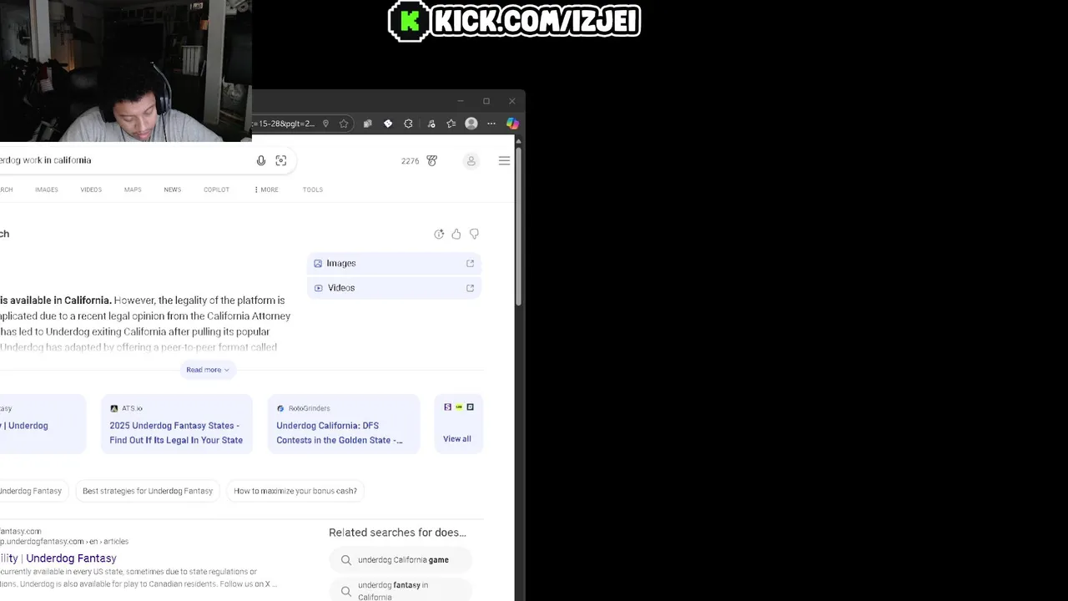The height and width of the screenshot is (601, 1068).
Task: Open the collections icon in Edge toolbar
Action: click(x=367, y=124)
